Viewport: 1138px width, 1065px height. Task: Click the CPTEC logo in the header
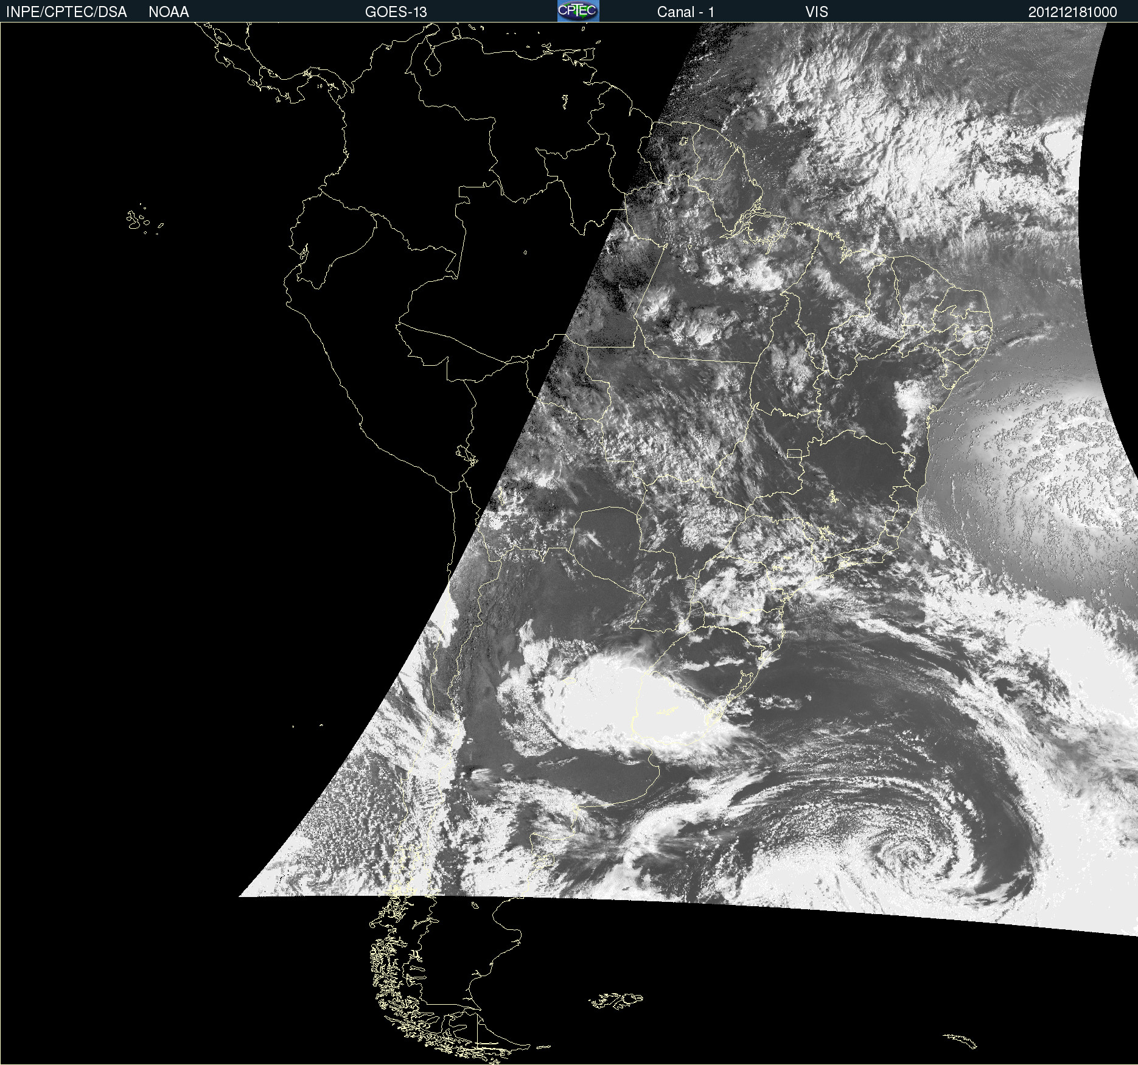pos(578,11)
